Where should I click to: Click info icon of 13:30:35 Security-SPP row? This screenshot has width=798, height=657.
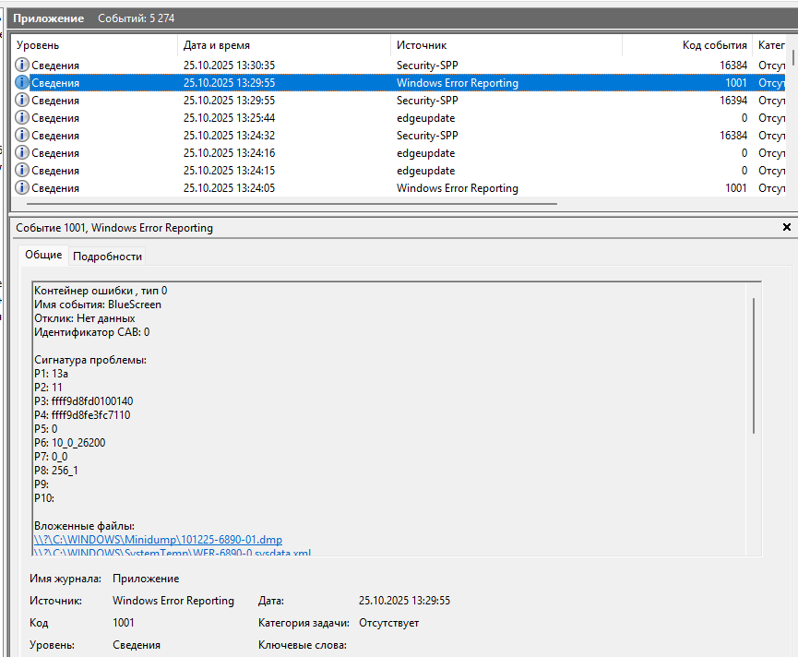pos(22,65)
